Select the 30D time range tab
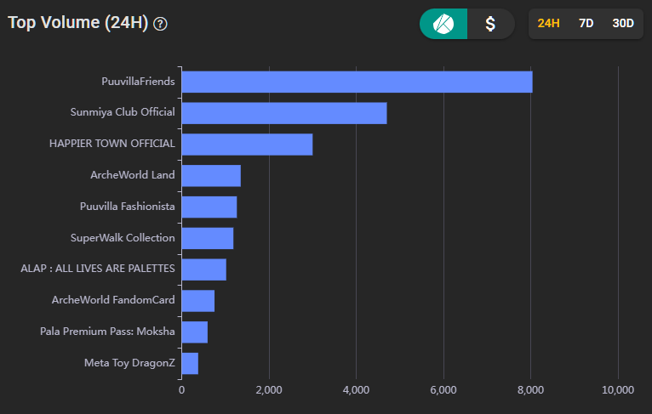Viewport: 652px width, 414px height. pos(623,23)
